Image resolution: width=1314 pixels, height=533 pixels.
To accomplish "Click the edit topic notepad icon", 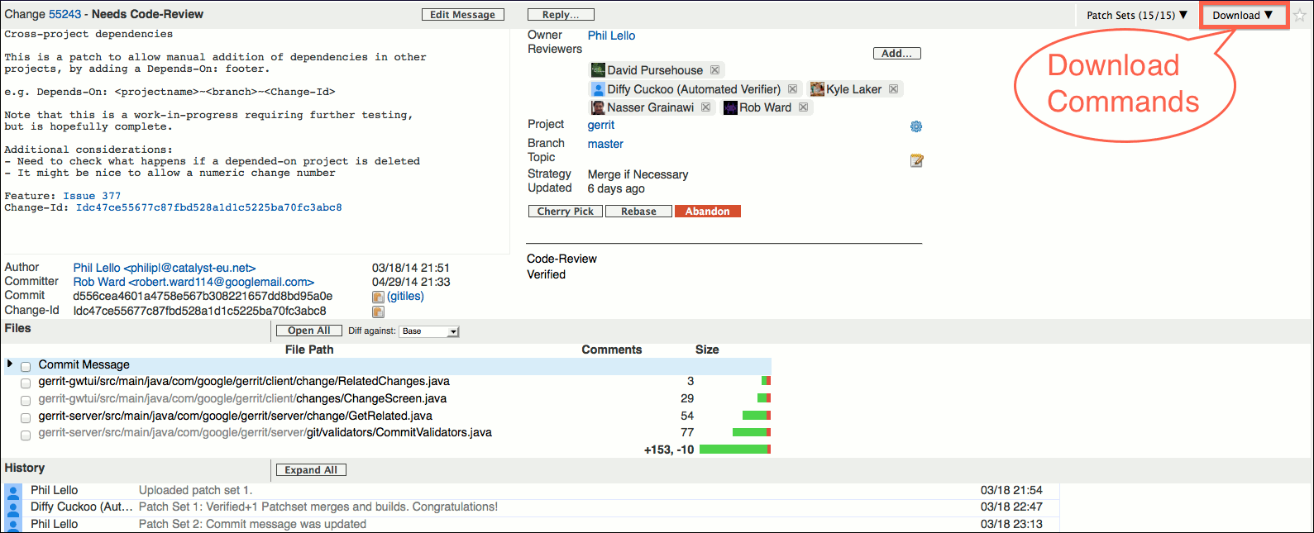I will pos(916,160).
